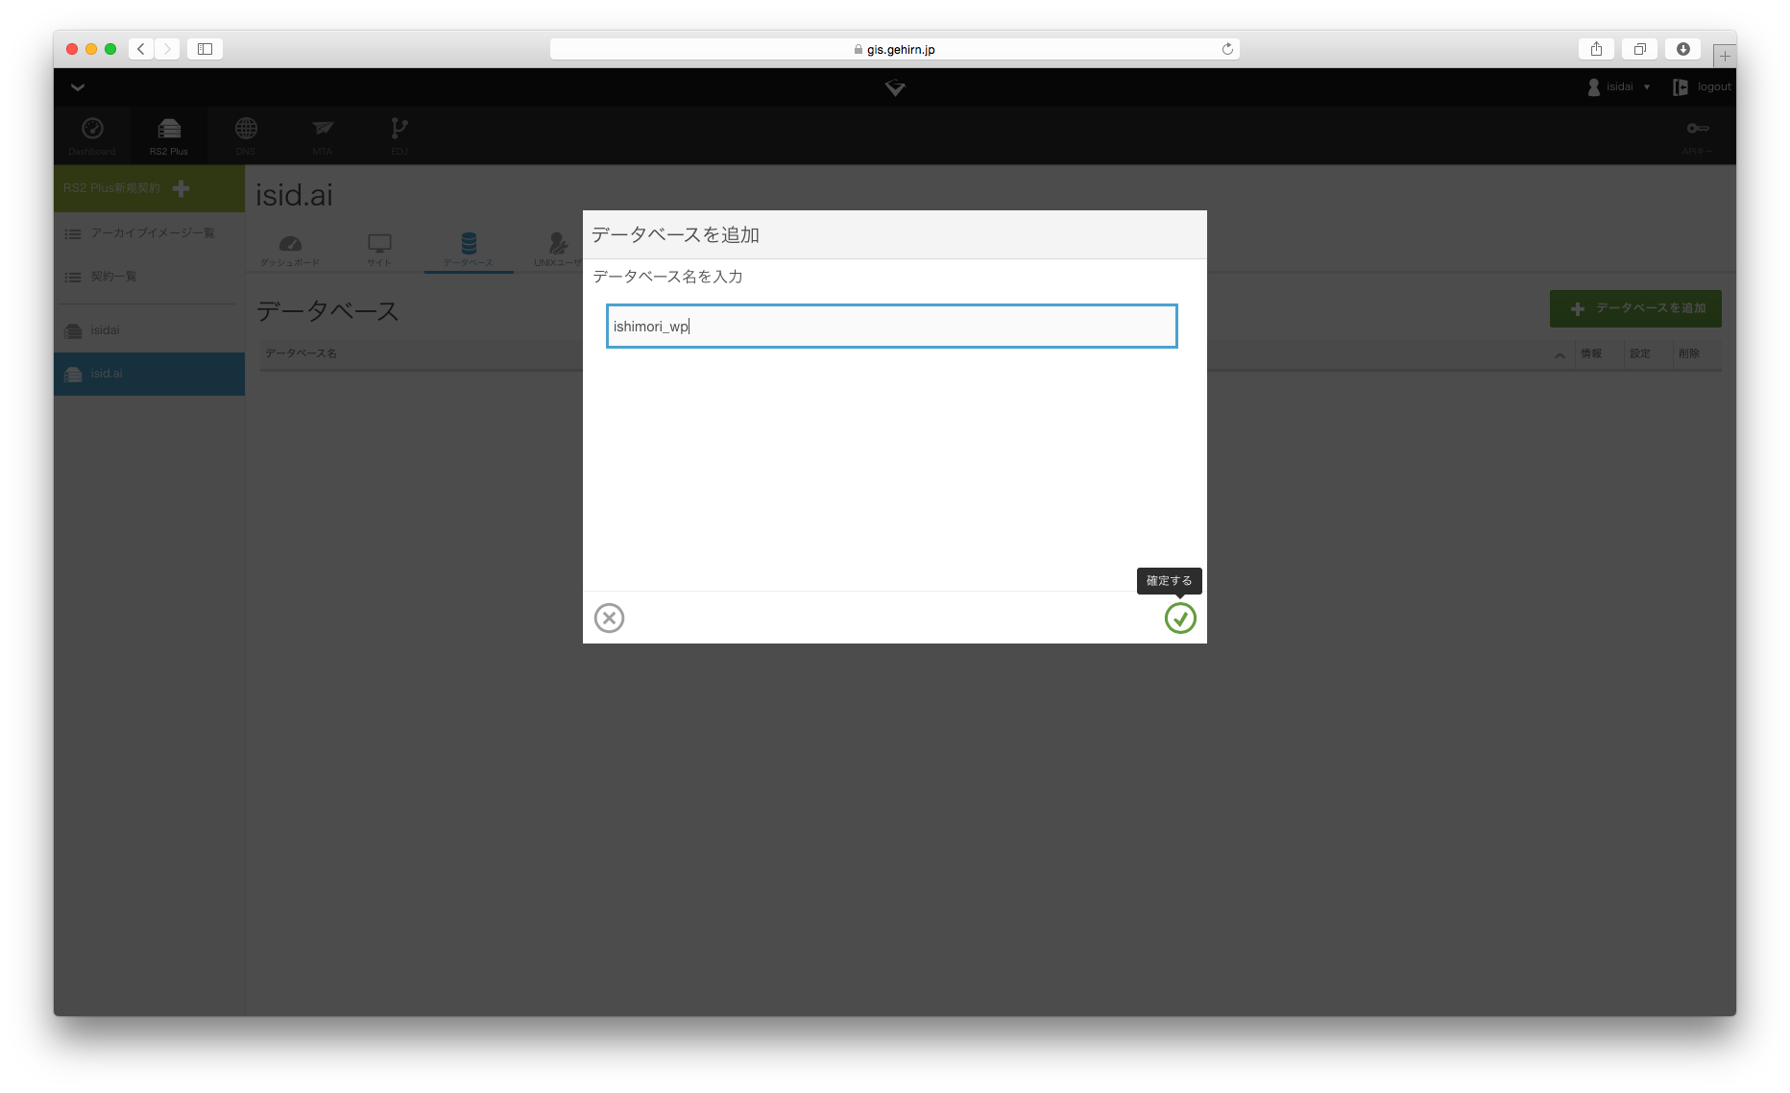Select RS2 Plus in top navigation
The image size is (1790, 1093).
[x=169, y=135]
